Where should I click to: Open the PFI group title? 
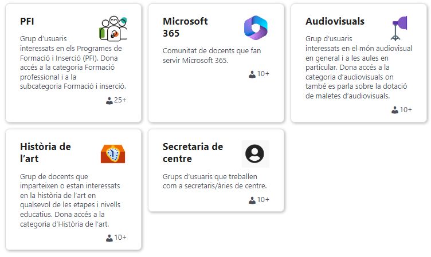tap(27, 21)
